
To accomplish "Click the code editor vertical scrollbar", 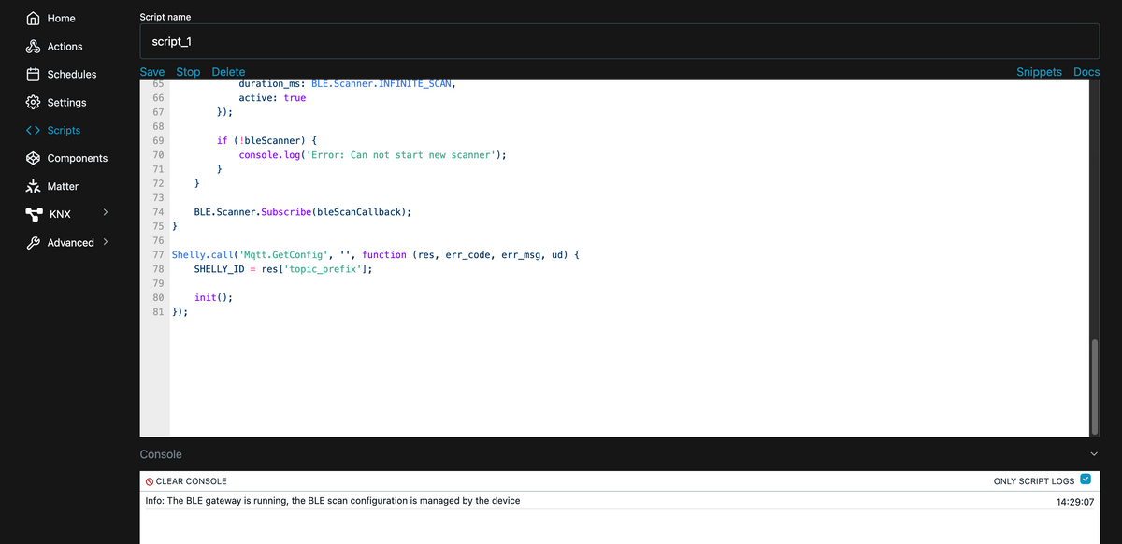I will [1095, 387].
